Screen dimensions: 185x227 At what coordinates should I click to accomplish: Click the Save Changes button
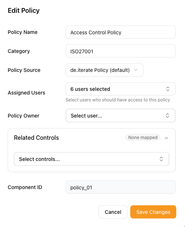[x=153, y=212]
